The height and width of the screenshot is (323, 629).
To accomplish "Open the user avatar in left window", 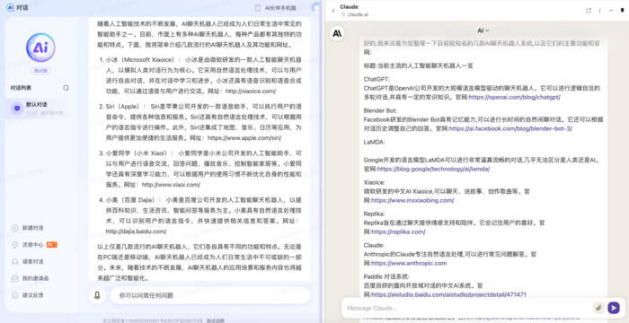I will (316, 7).
